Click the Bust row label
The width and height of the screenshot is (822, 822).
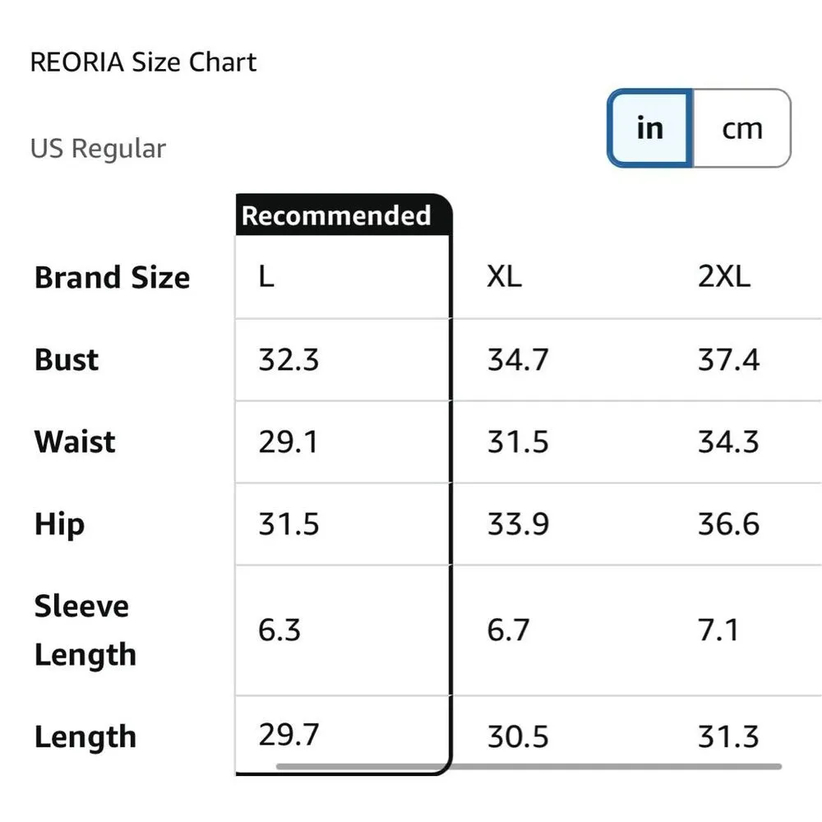point(67,360)
